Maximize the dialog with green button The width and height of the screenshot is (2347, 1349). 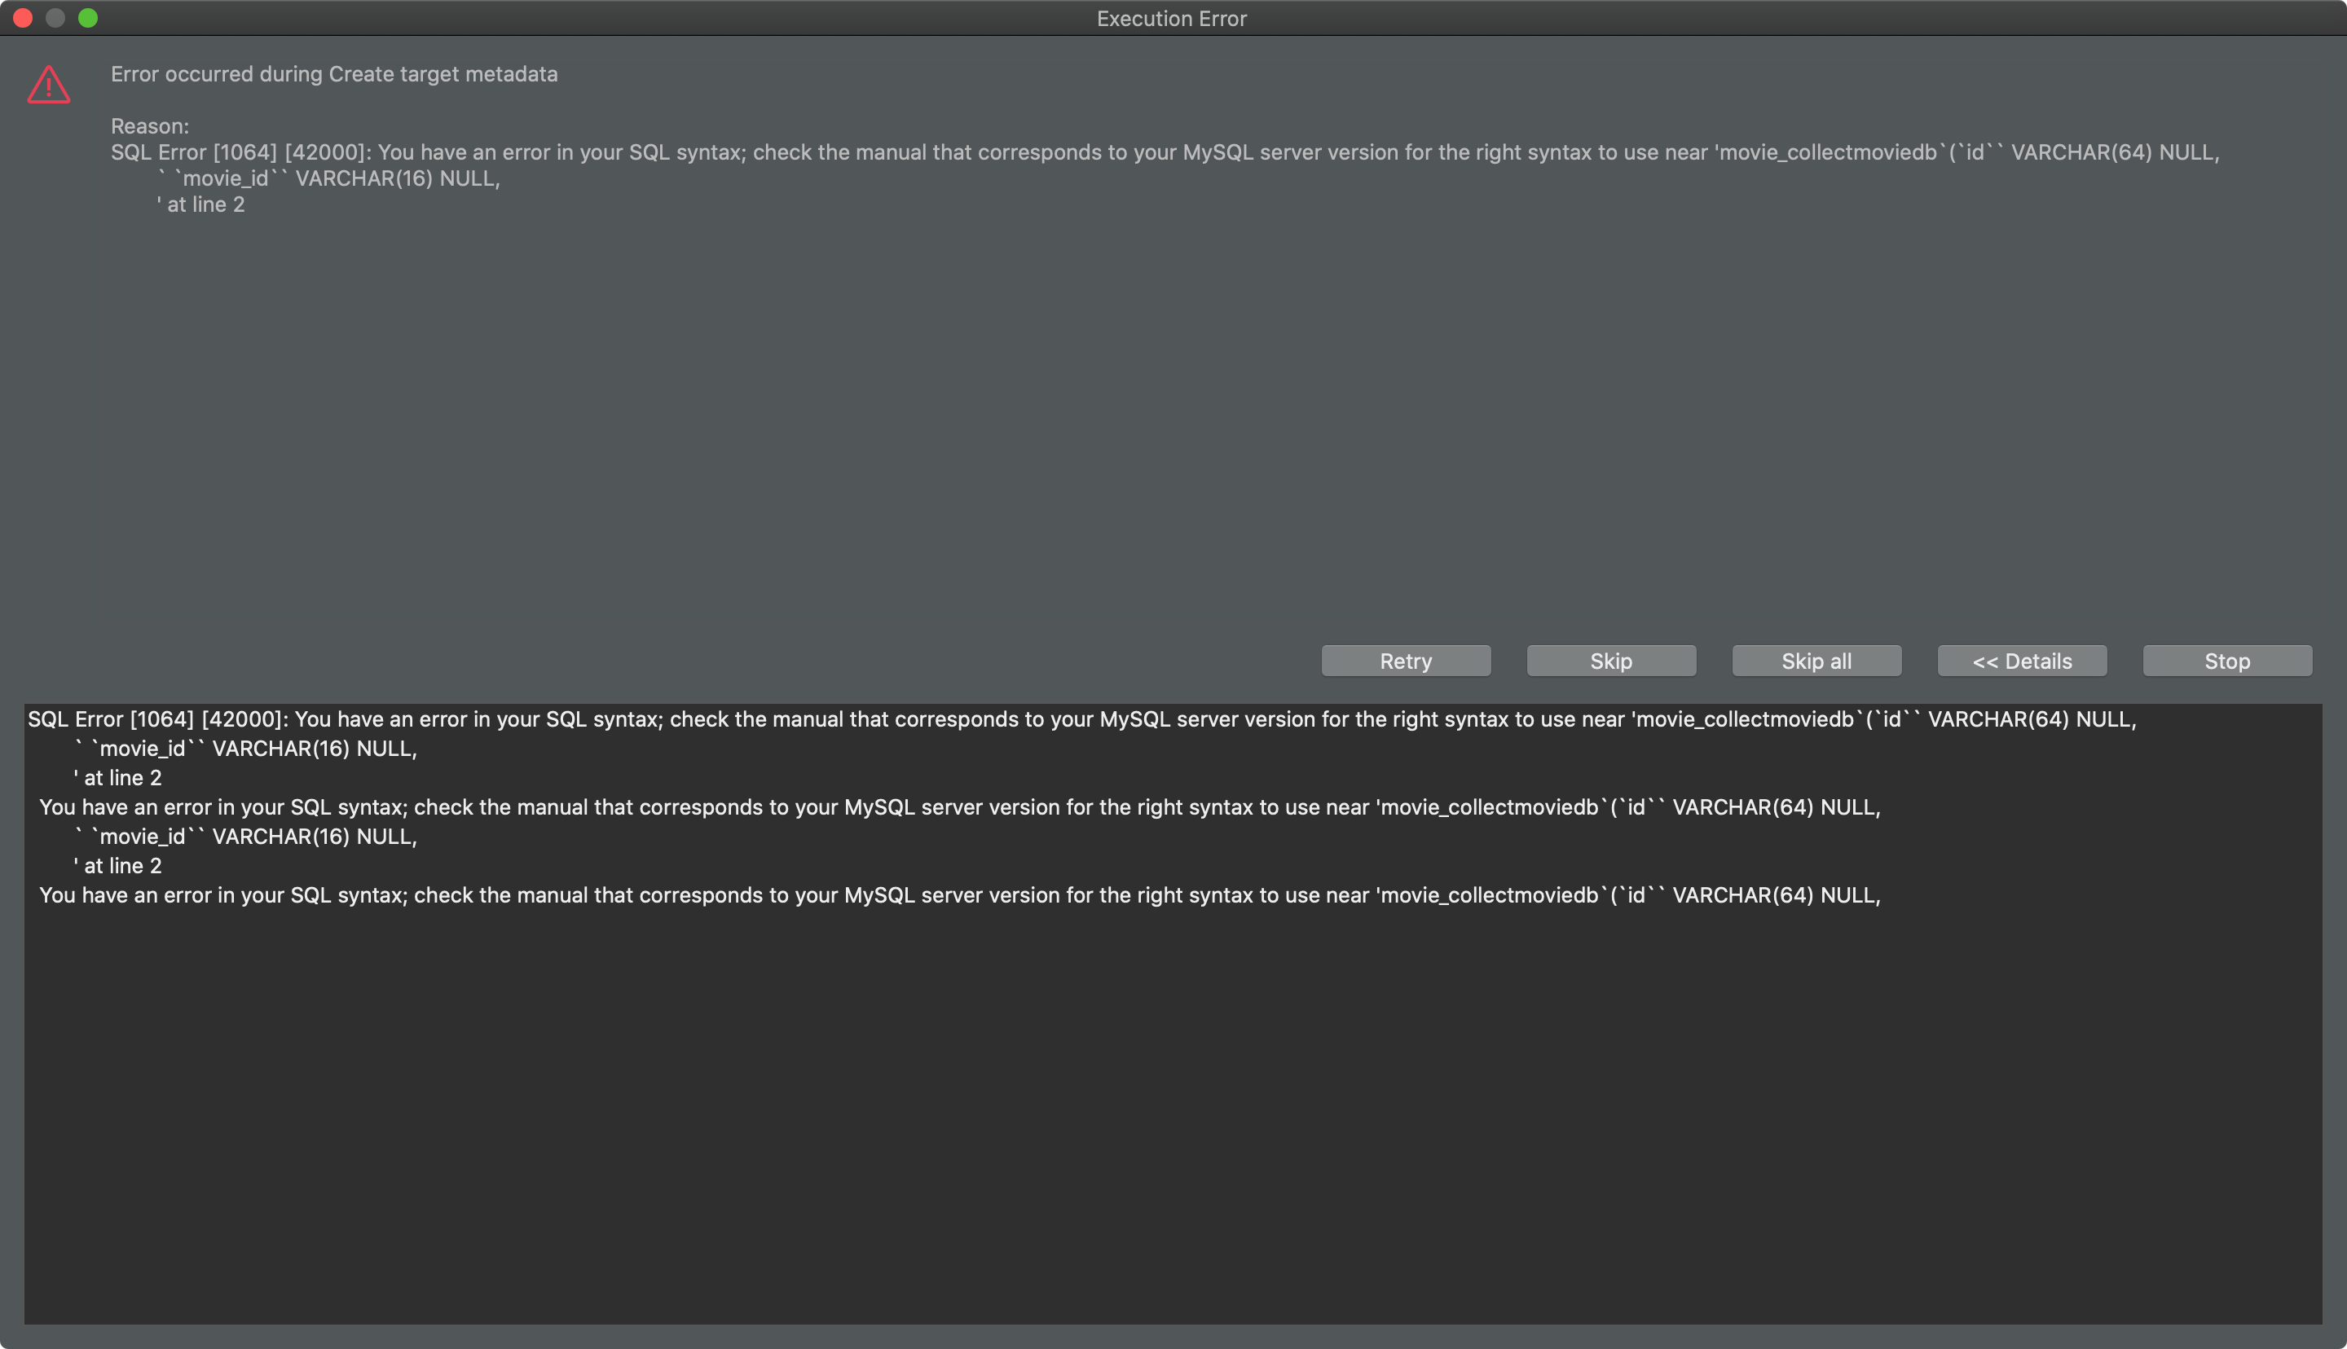point(88,18)
